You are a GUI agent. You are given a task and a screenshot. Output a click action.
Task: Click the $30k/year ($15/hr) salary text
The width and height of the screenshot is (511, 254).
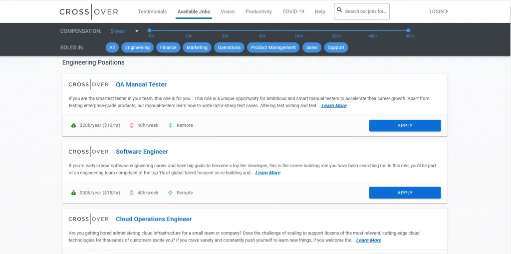[100, 193]
